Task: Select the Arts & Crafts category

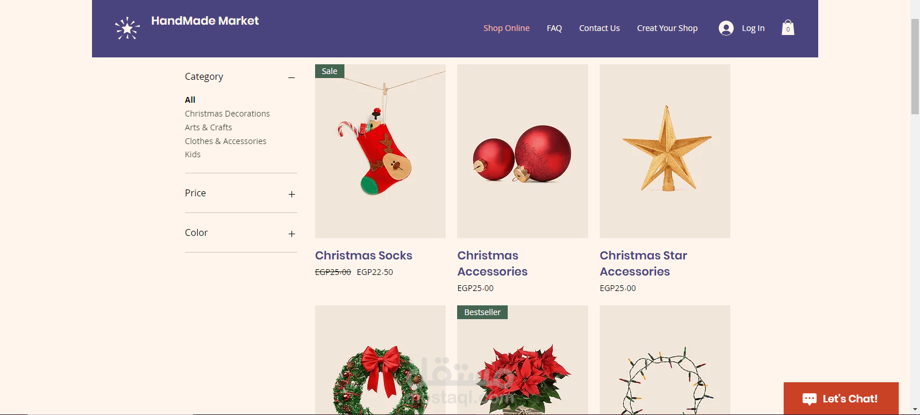Action: coord(208,127)
